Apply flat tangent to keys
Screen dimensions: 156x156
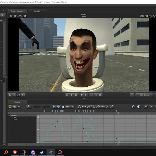(x=84, y=107)
